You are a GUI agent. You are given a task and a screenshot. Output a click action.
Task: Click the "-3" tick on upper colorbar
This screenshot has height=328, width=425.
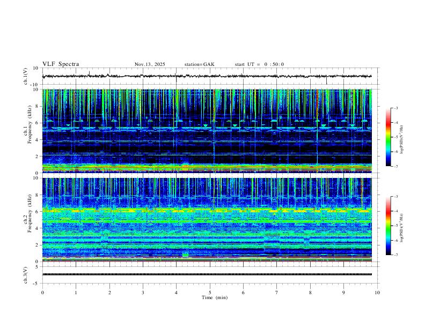395,108
